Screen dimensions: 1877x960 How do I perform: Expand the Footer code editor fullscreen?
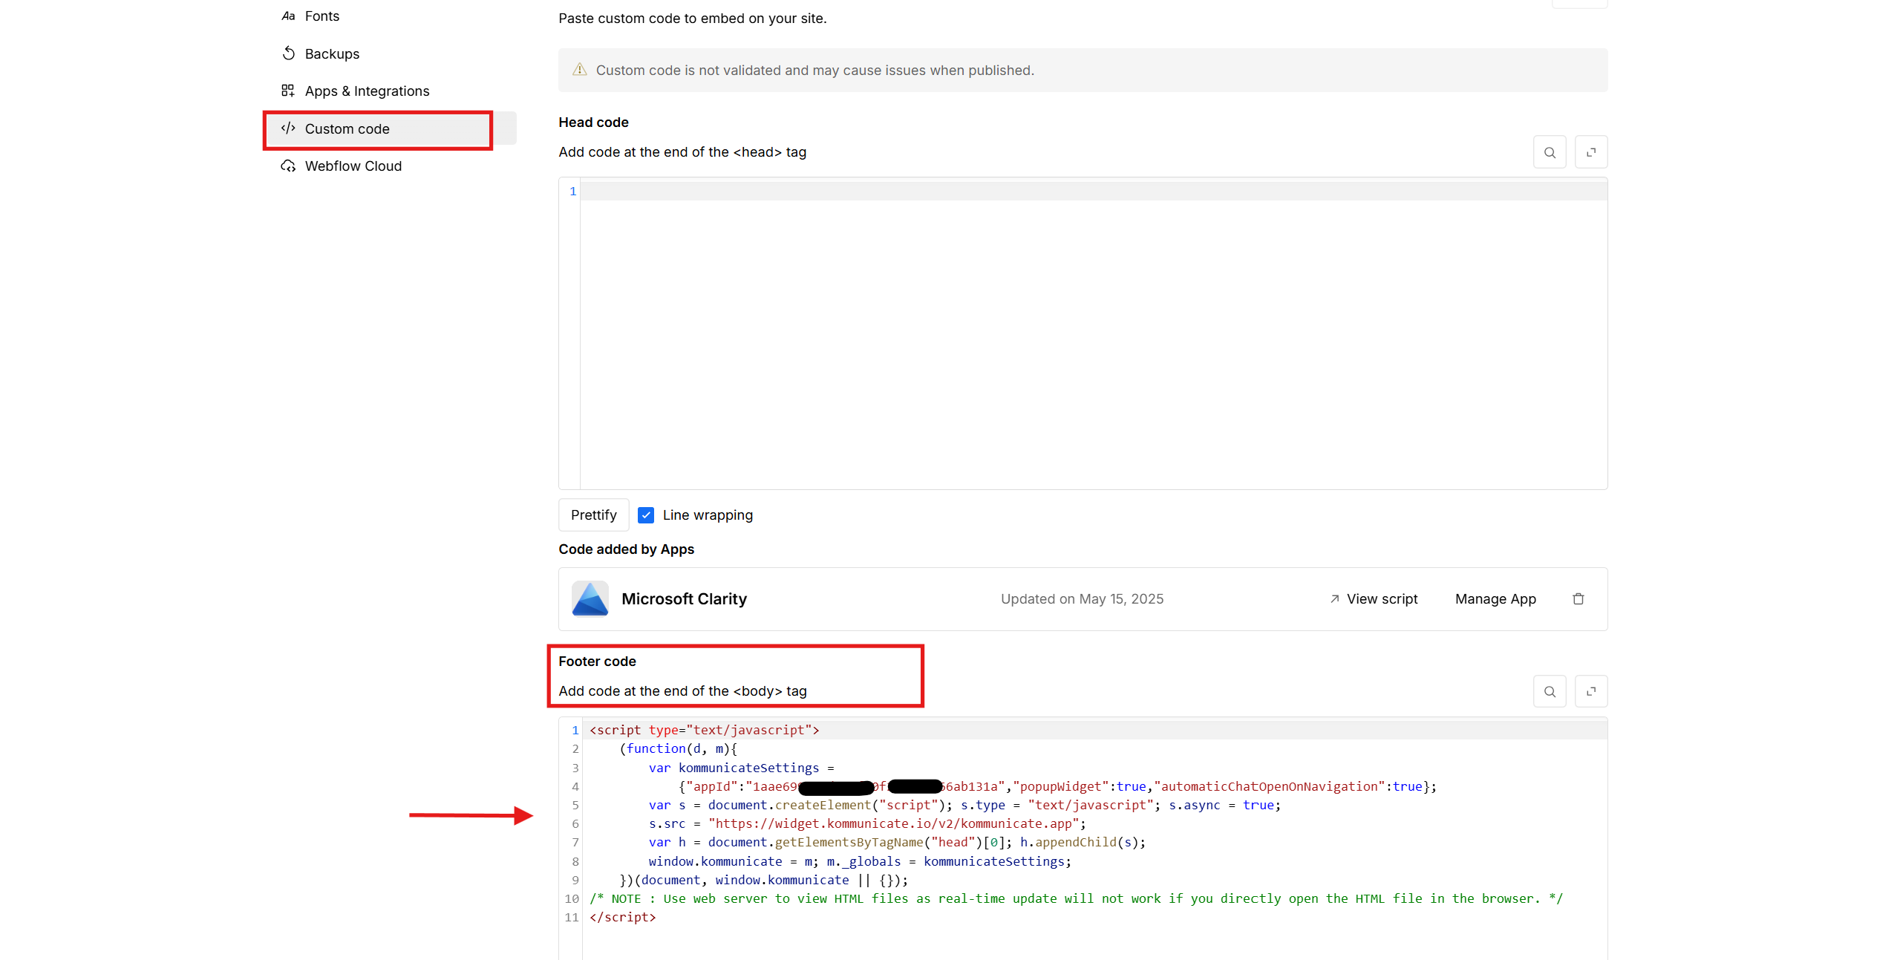tap(1591, 691)
